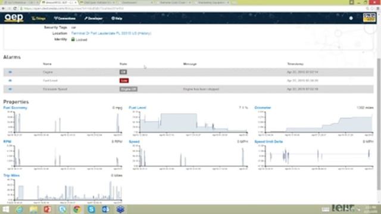Click the Engine alarm timestamp

(302, 72)
